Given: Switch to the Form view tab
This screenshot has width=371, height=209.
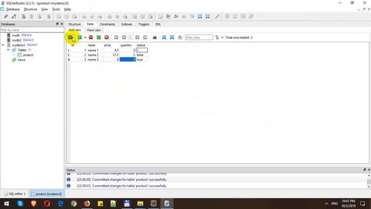Looking at the screenshot, I should pyautogui.click(x=94, y=30).
